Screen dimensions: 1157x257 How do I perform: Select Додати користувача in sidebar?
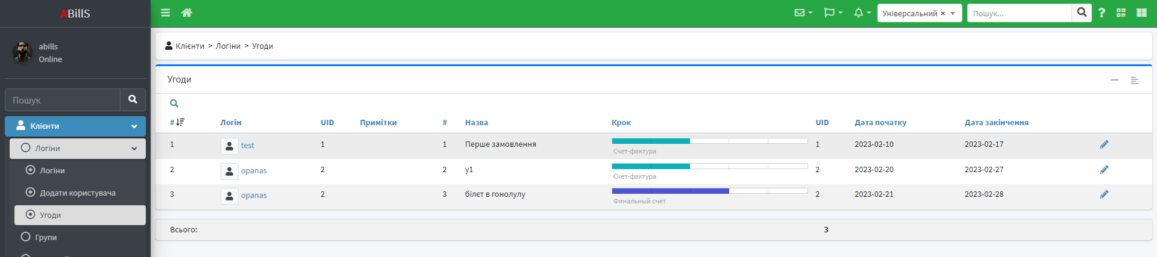(77, 193)
